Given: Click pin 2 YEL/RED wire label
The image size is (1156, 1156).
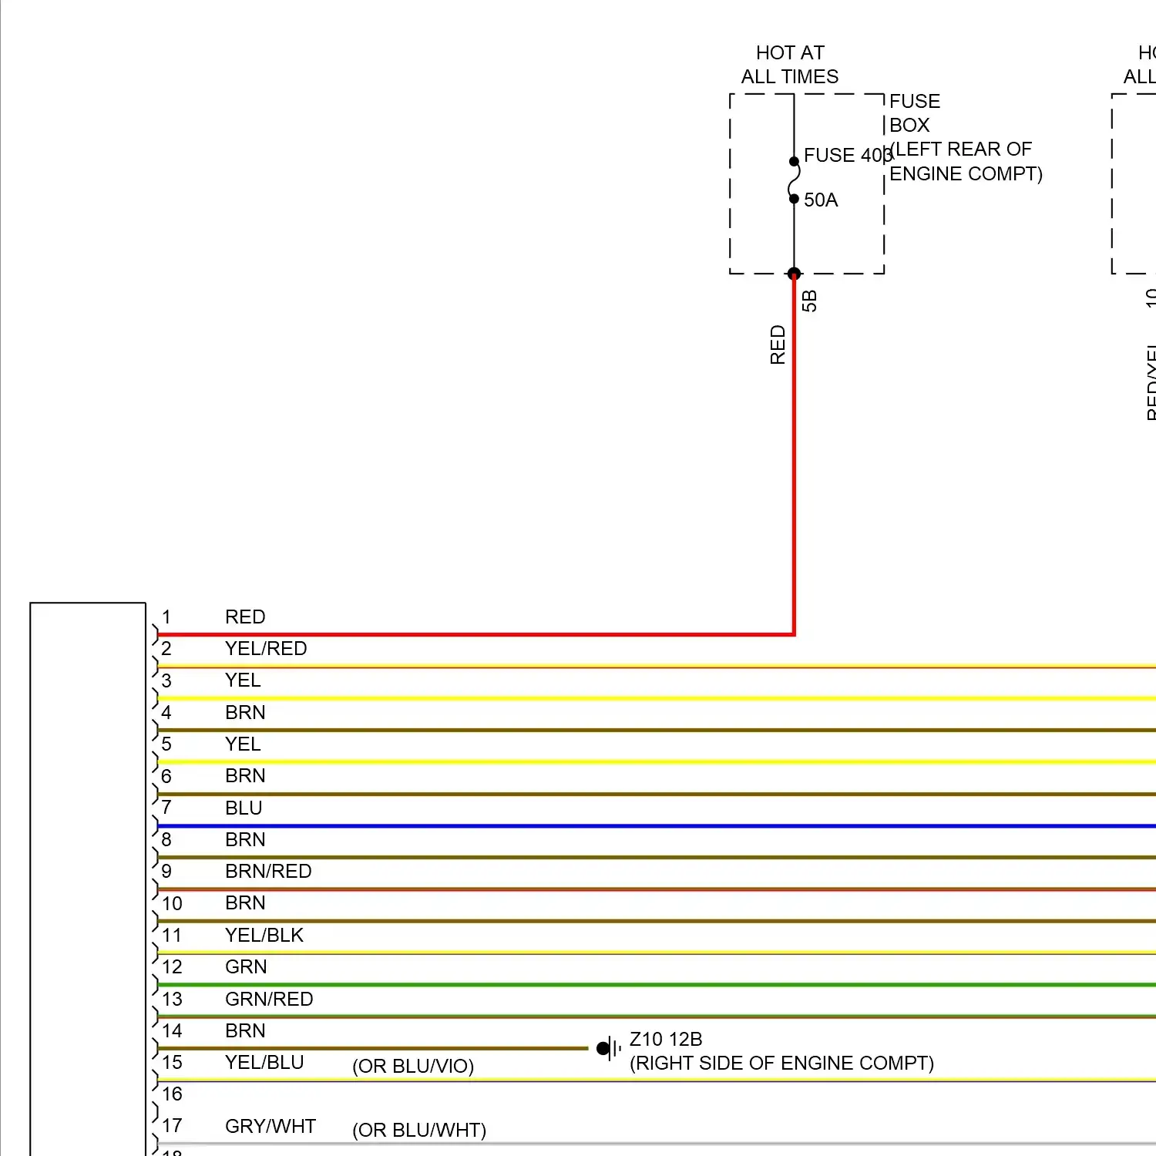Looking at the screenshot, I should tap(266, 648).
